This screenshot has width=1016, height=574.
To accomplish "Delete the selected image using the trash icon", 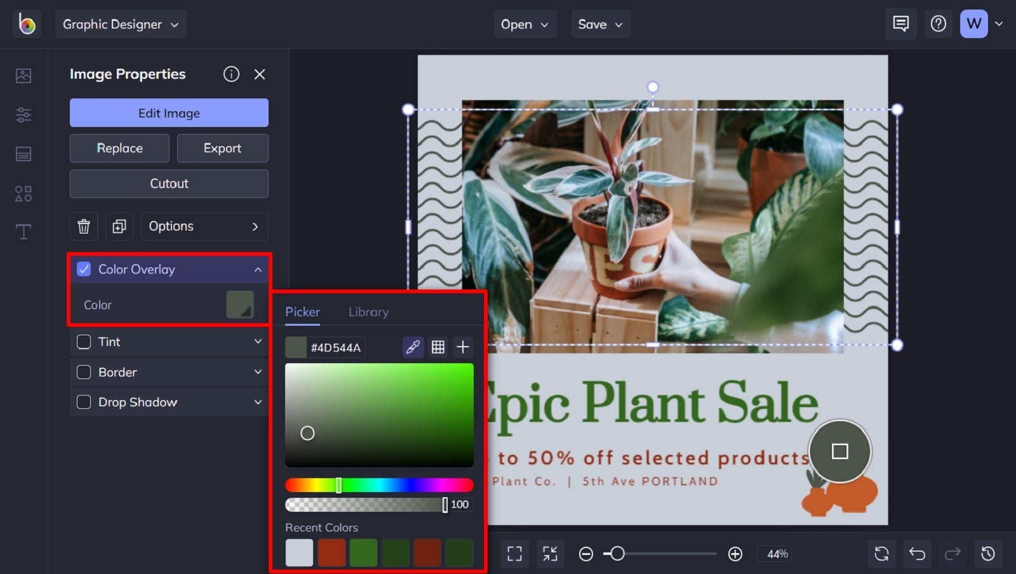I will (83, 226).
